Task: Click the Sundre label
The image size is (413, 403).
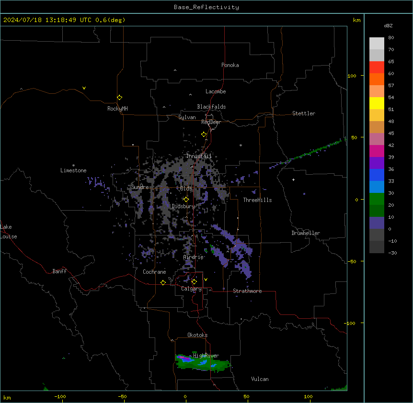Action: [140, 187]
